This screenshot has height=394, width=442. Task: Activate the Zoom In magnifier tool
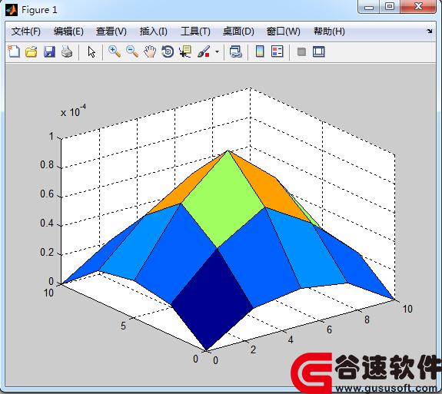[115, 51]
